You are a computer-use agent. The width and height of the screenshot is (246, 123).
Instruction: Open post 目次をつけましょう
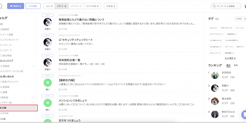click(69, 121)
